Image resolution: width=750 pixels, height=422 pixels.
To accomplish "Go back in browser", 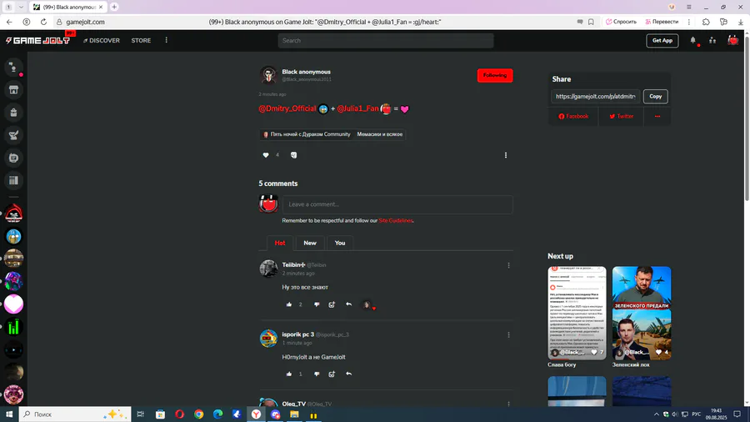I will [x=9, y=22].
